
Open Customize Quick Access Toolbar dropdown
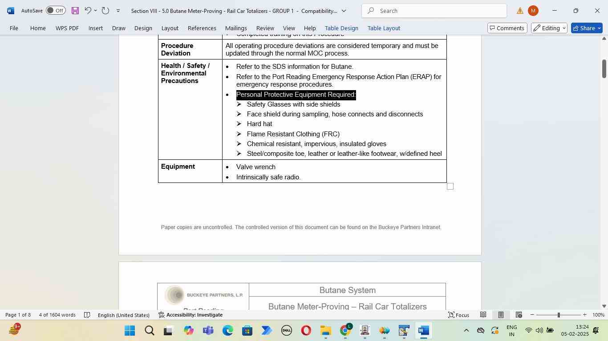pyautogui.click(x=118, y=11)
